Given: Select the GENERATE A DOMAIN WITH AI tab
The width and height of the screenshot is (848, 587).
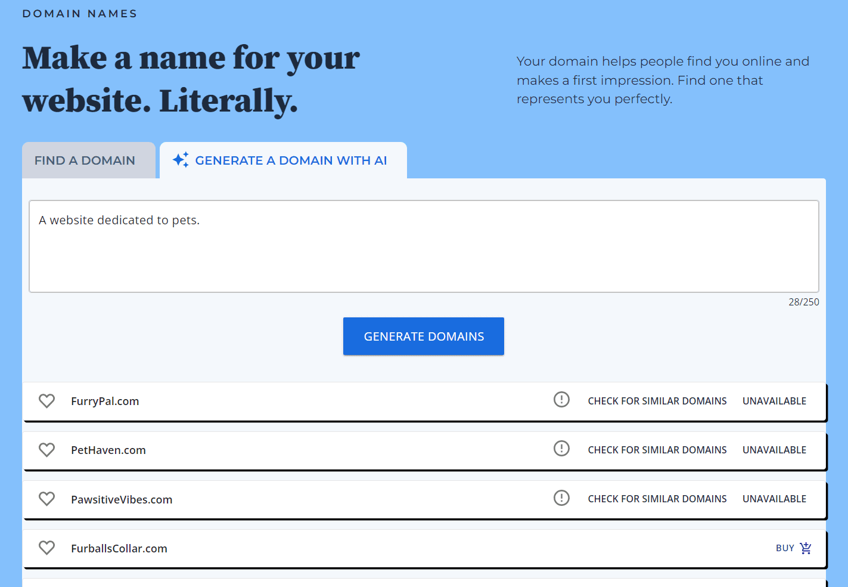Looking at the screenshot, I should [283, 160].
